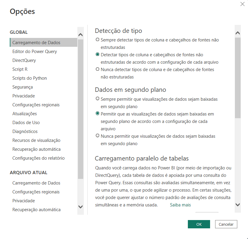Click right panel scroll down arrow

click(x=238, y=205)
